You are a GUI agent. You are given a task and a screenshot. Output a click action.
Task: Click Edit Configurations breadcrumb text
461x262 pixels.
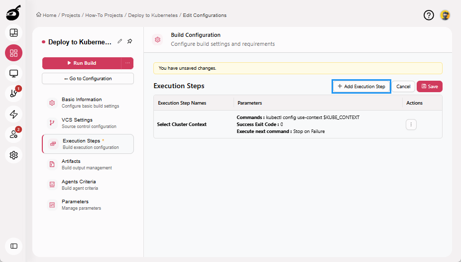pyautogui.click(x=205, y=15)
